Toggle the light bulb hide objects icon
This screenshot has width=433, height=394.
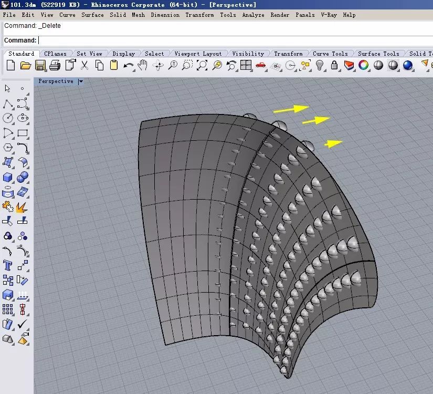[319, 65]
